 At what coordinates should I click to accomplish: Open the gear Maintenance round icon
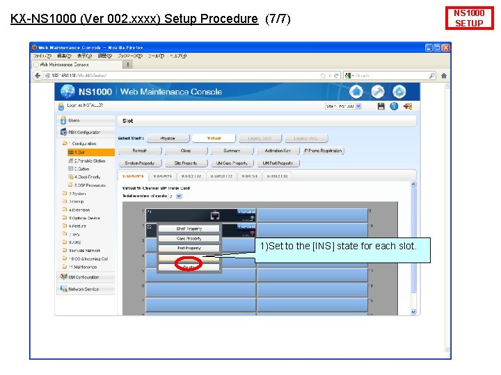pos(399,92)
